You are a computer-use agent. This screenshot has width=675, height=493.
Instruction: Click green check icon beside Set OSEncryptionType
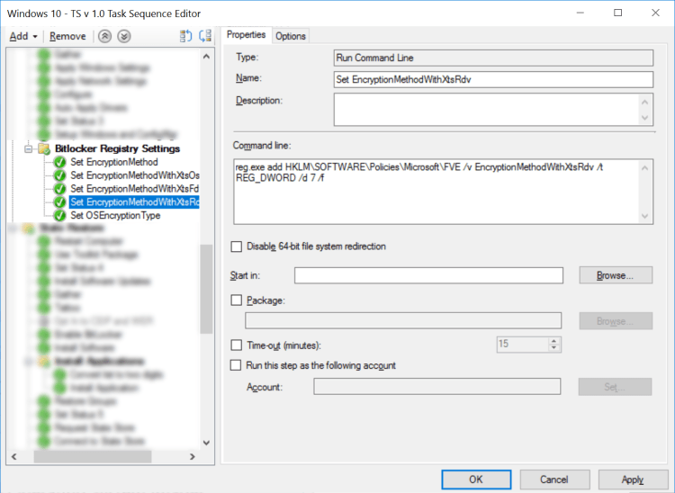click(59, 216)
